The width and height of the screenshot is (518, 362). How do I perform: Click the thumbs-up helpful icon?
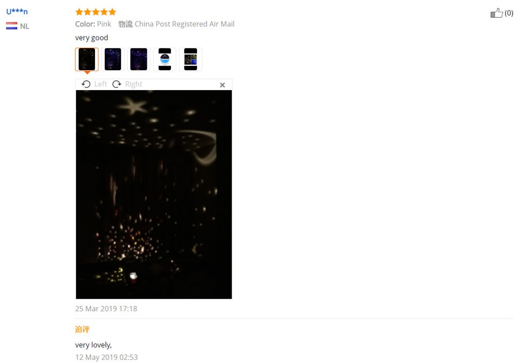pos(496,13)
